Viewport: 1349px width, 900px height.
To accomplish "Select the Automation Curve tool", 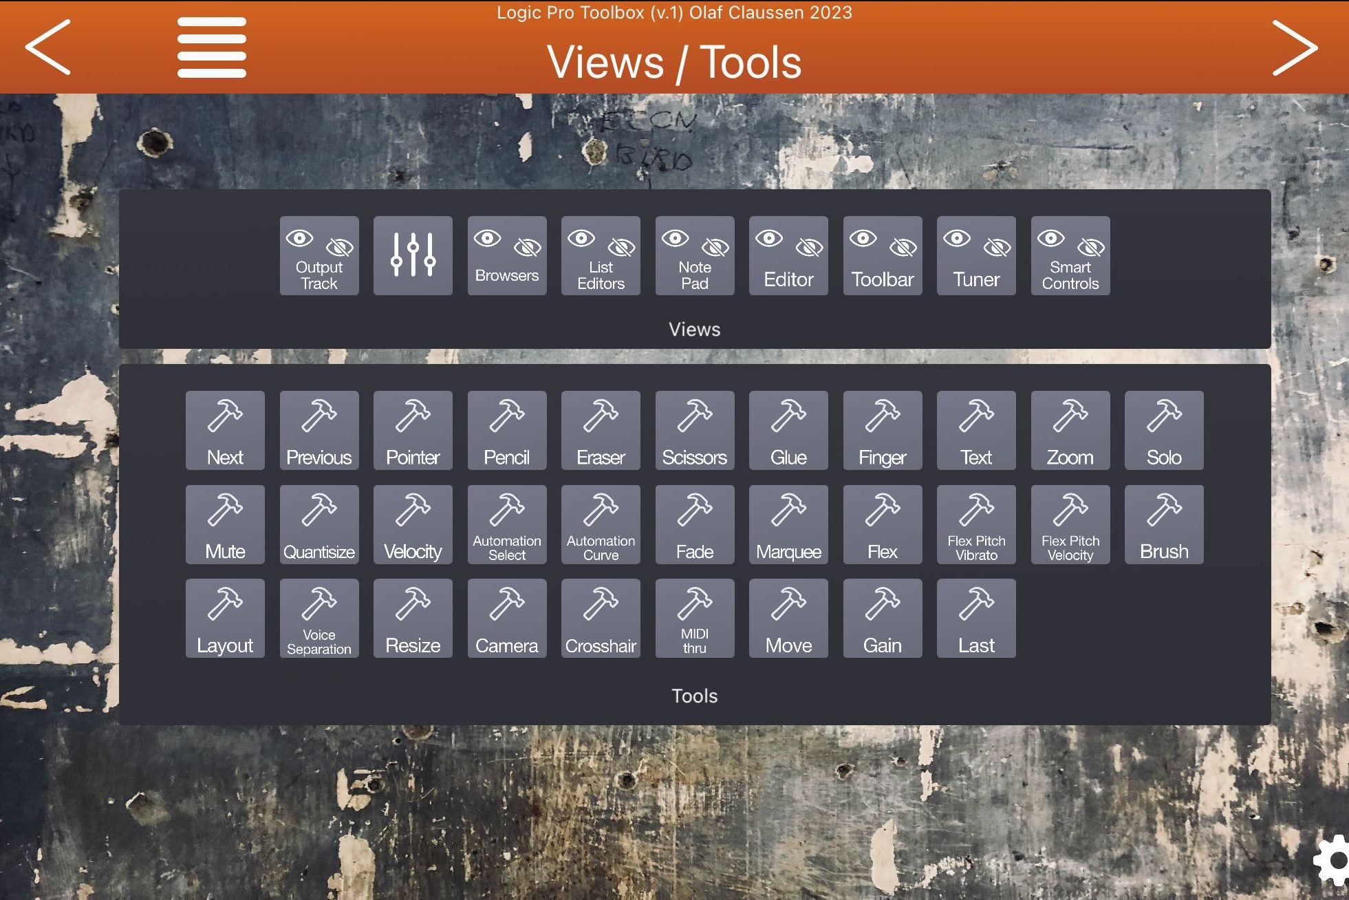I will coord(601,525).
